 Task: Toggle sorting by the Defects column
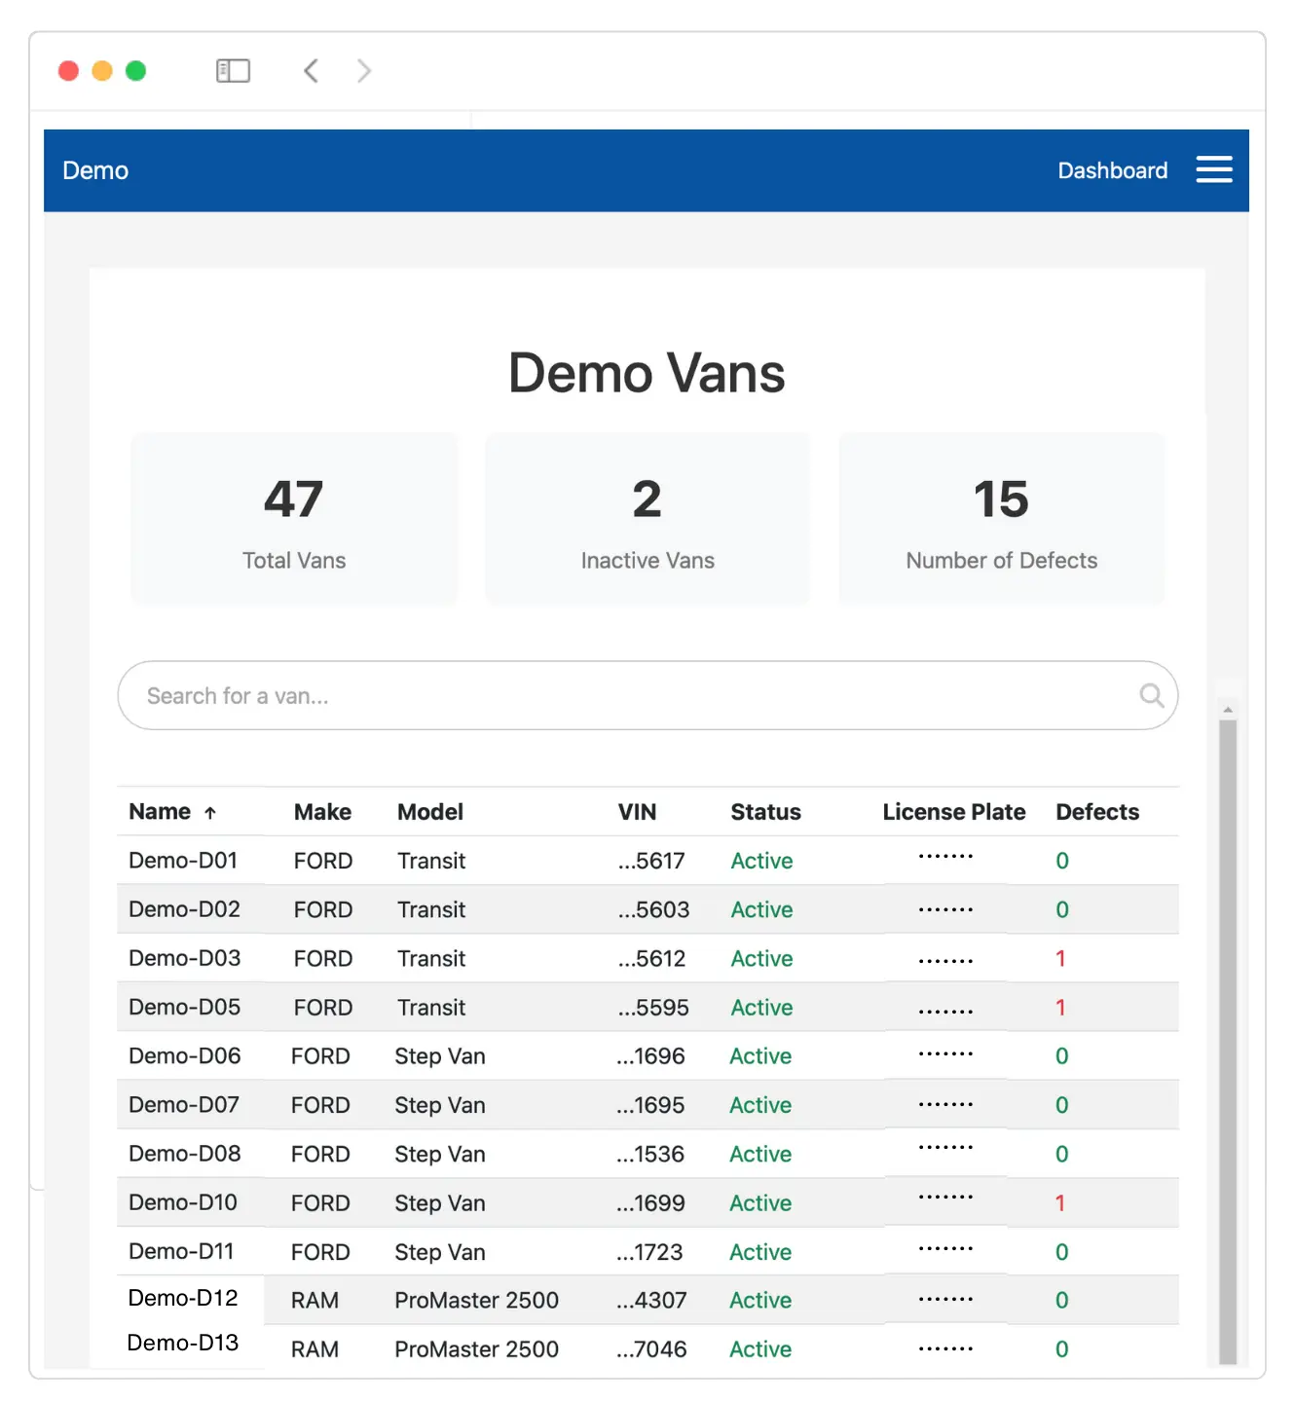pos(1096,811)
